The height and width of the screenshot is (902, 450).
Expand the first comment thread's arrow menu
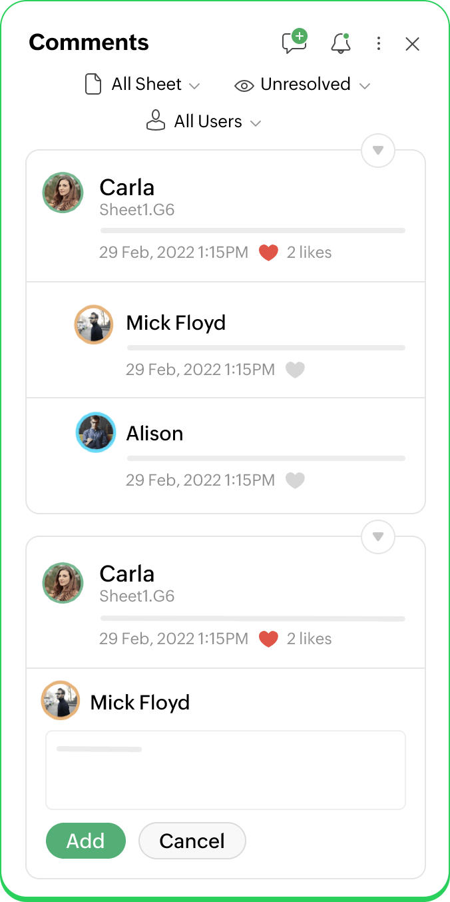(x=378, y=151)
